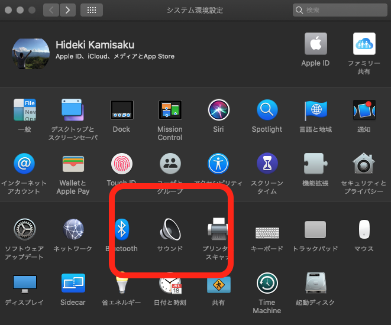The image size is (391, 325).
Task: Open Date & Time (日付と時刻) pane
Action: point(170,284)
